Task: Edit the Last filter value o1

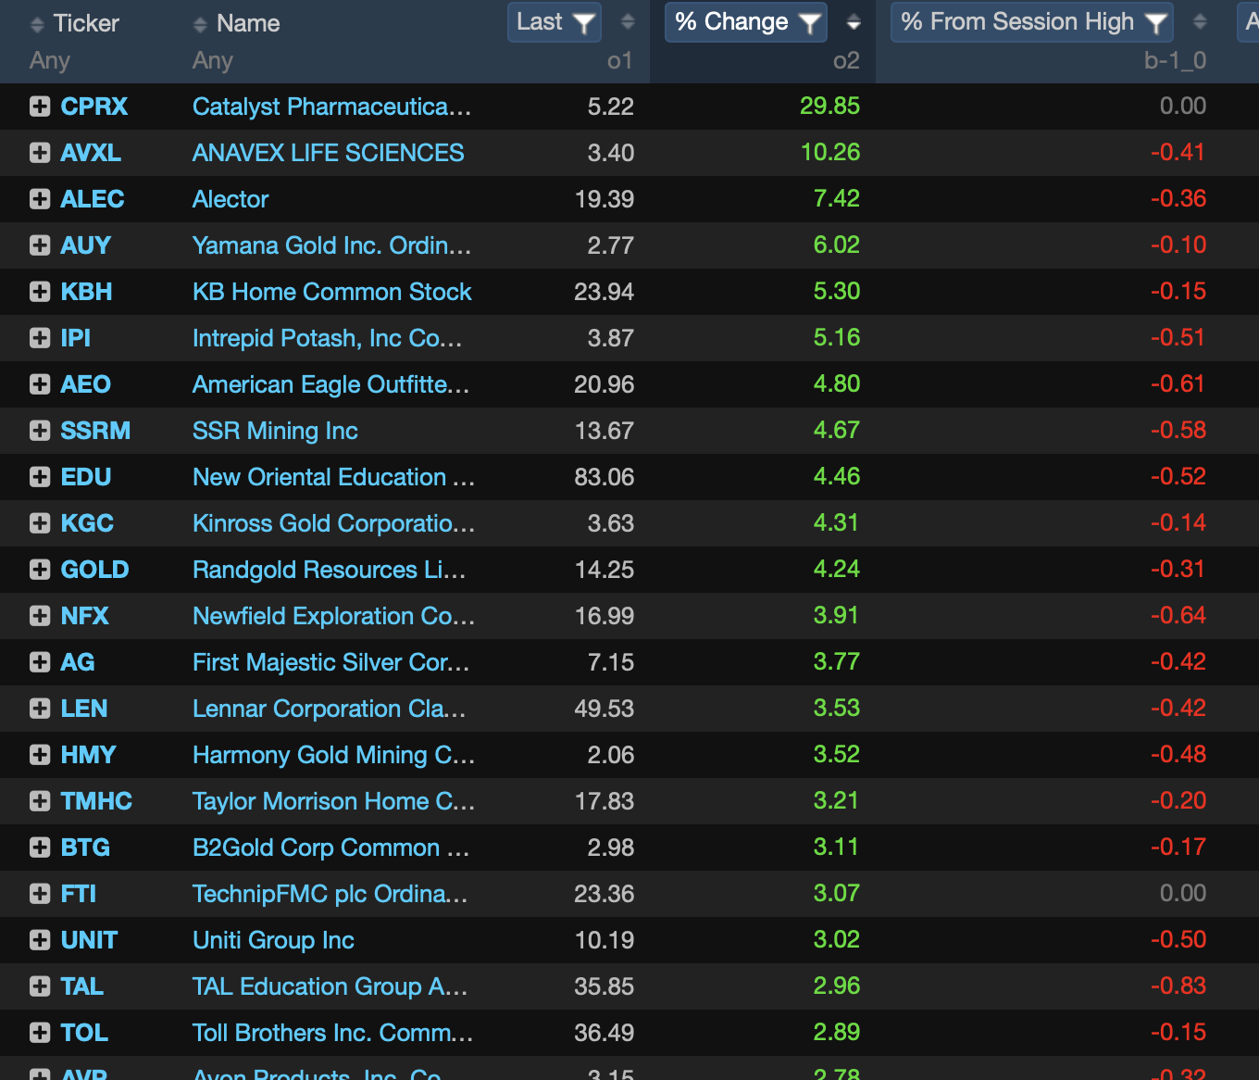Action: (x=619, y=61)
